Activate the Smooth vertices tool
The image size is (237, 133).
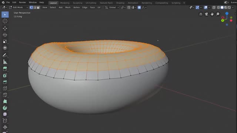pyautogui.click(x=5, y=114)
